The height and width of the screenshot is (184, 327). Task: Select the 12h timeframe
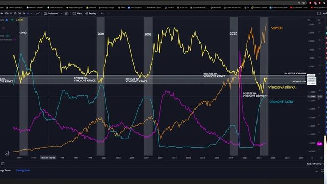click(7, 13)
